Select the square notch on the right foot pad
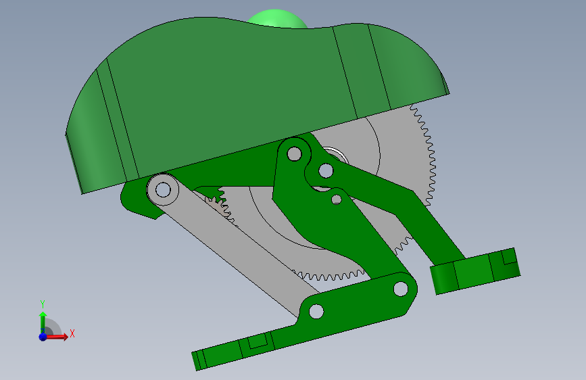Screen dimensions: 586x380 point(509,257)
